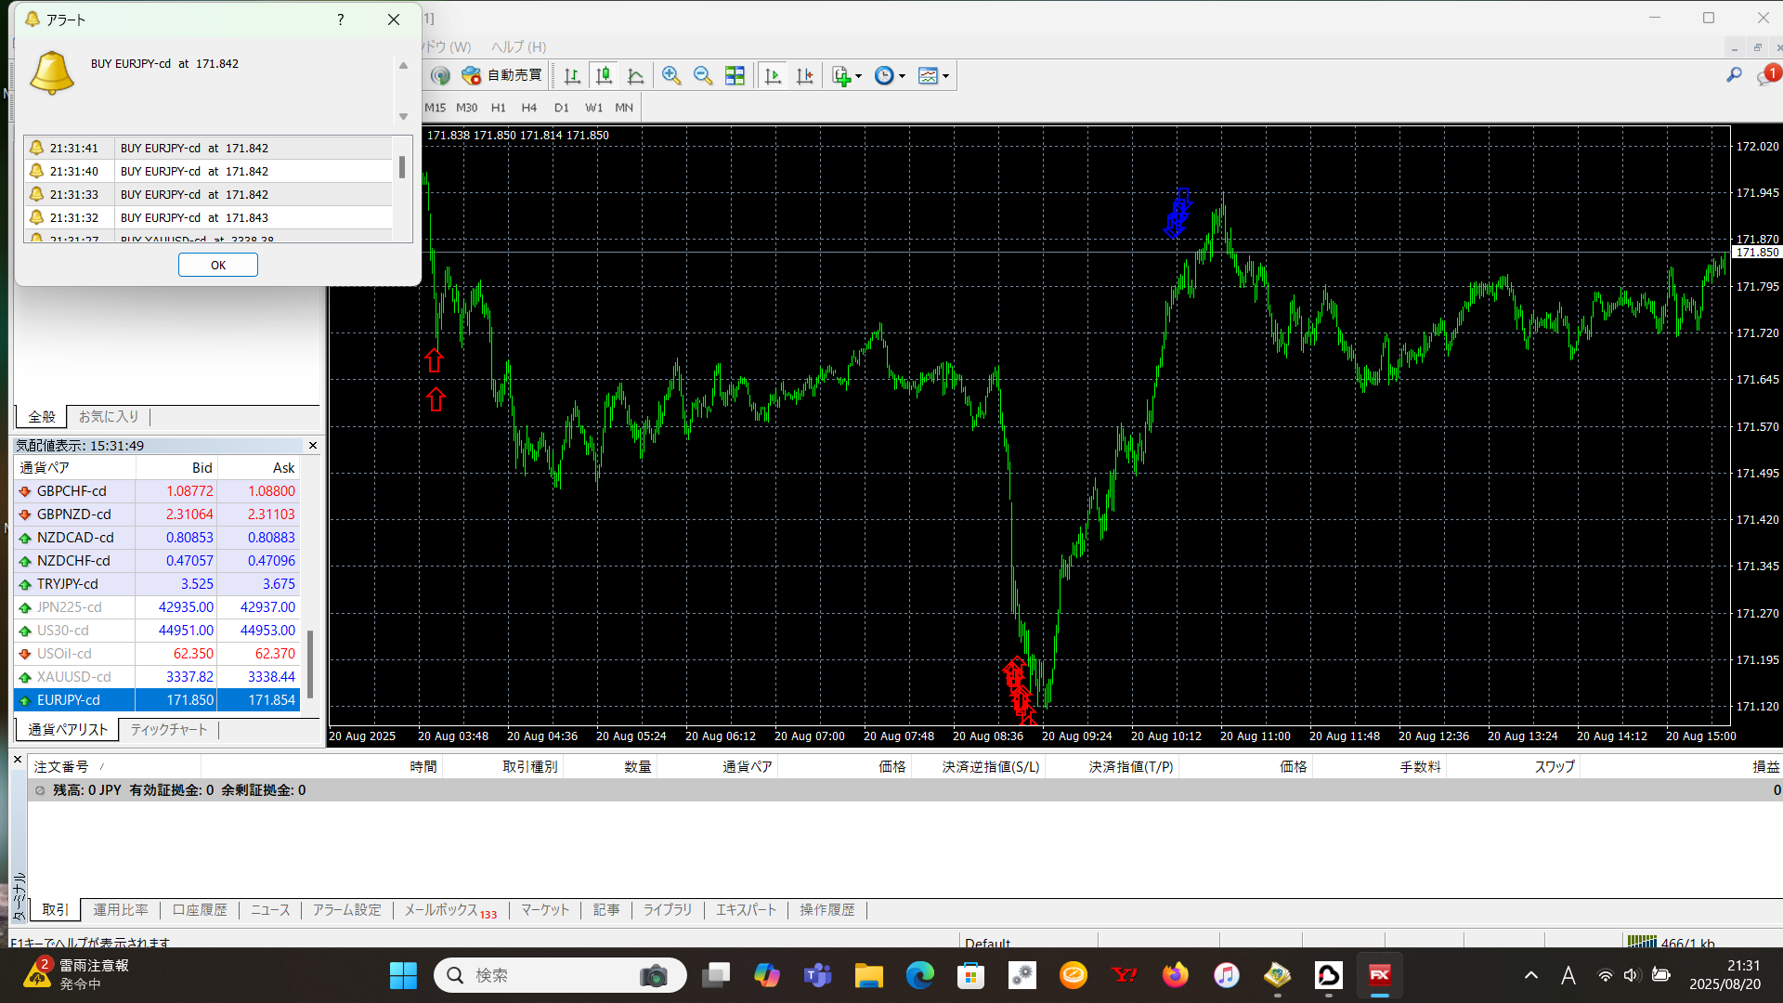Select the H4 timeframe
The width and height of the screenshot is (1783, 1003).
(528, 108)
